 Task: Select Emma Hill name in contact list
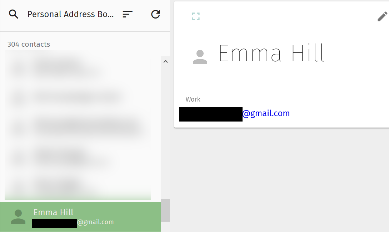[x=53, y=212]
